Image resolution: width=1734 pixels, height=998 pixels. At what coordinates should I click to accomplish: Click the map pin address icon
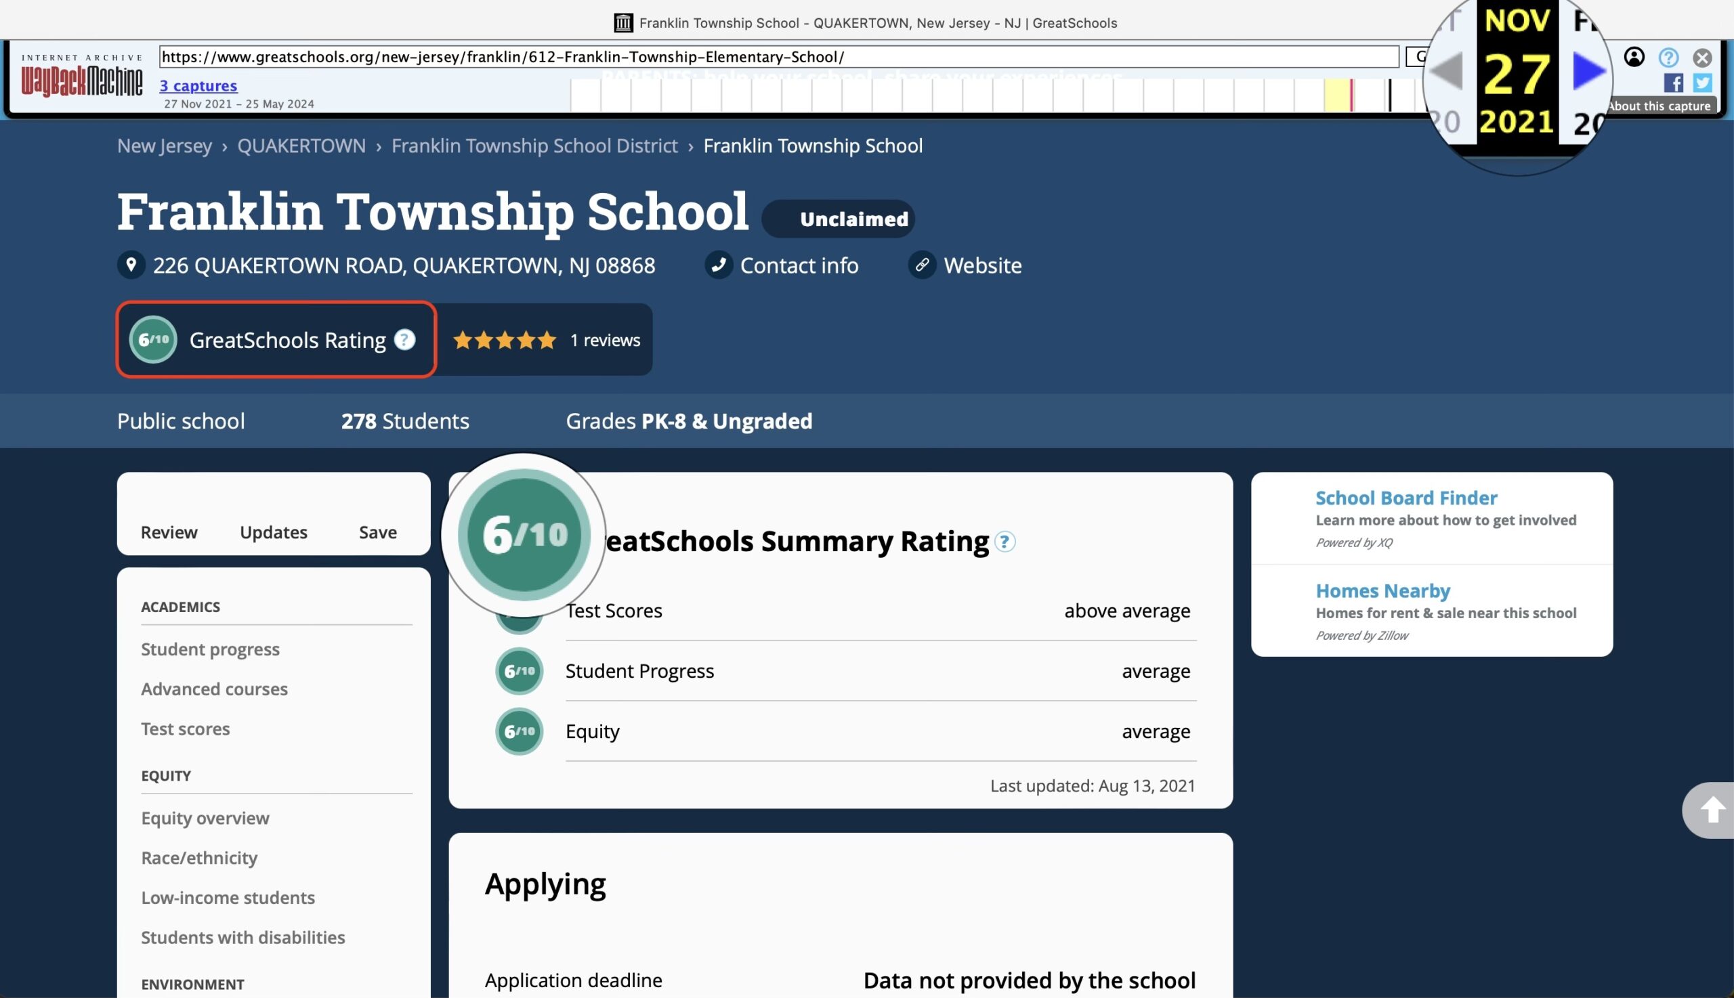[131, 265]
